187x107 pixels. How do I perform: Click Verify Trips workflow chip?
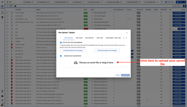pyautogui.click(x=78, y=2)
